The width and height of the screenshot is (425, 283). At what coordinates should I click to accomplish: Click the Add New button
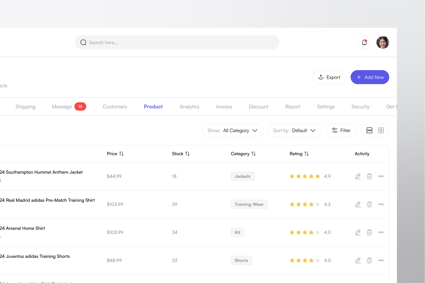coord(370,77)
